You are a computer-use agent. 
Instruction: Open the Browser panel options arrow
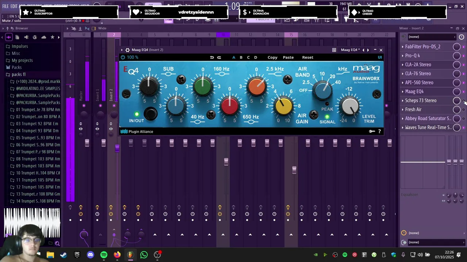pyautogui.click(x=3, y=28)
